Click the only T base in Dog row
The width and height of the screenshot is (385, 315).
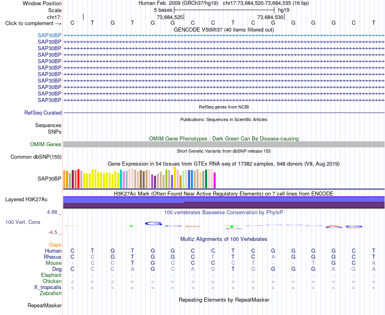[233, 269]
